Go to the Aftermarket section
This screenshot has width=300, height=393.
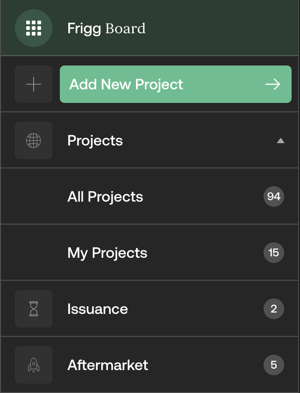[107, 365]
